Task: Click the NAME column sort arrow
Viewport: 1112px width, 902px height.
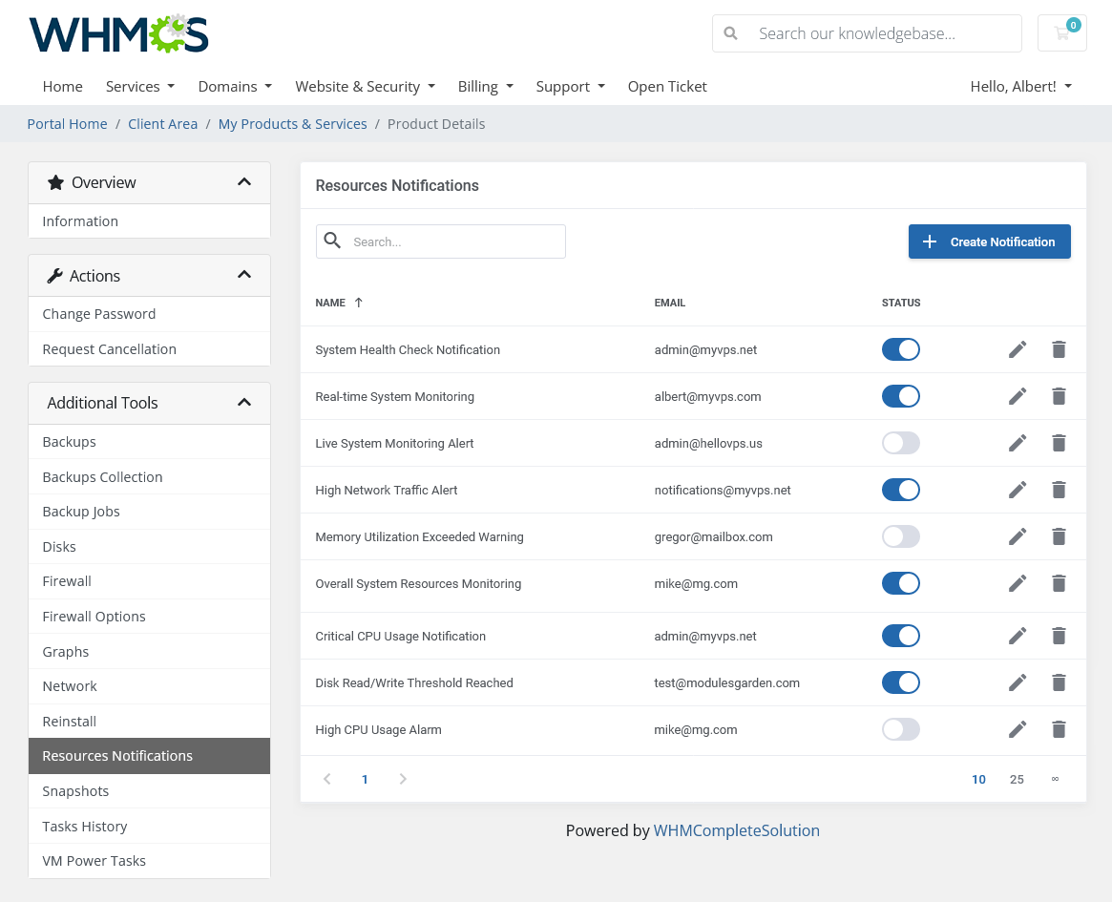Action: (x=359, y=303)
